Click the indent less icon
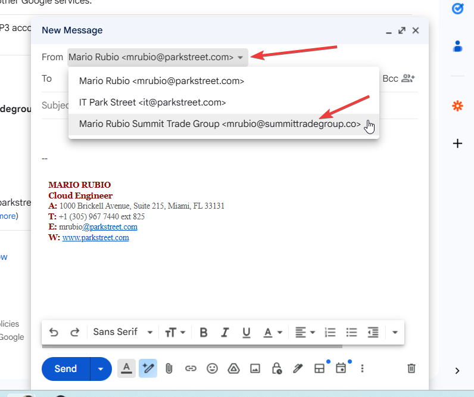Image resolution: width=474 pixels, height=397 pixels. [x=373, y=332]
